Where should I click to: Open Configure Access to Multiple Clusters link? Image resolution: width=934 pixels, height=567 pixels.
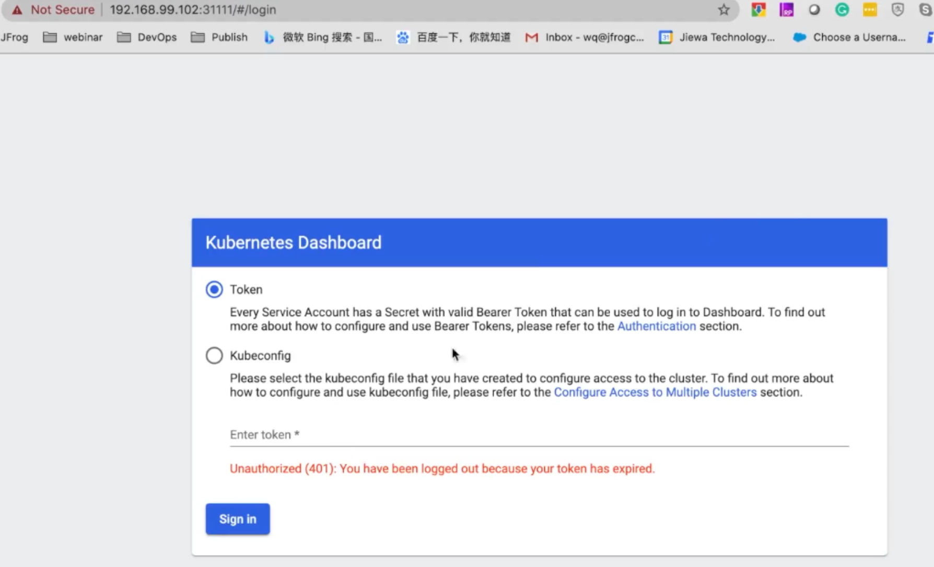coord(655,392)
